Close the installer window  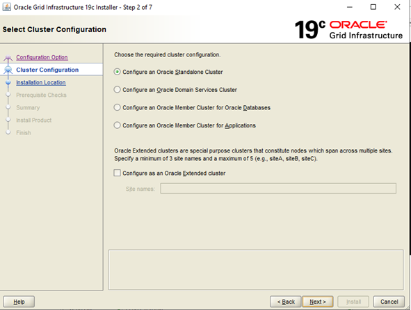pos(397,7)
